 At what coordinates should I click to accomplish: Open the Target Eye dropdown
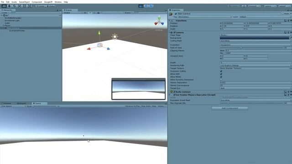click(x=255, y=88)
